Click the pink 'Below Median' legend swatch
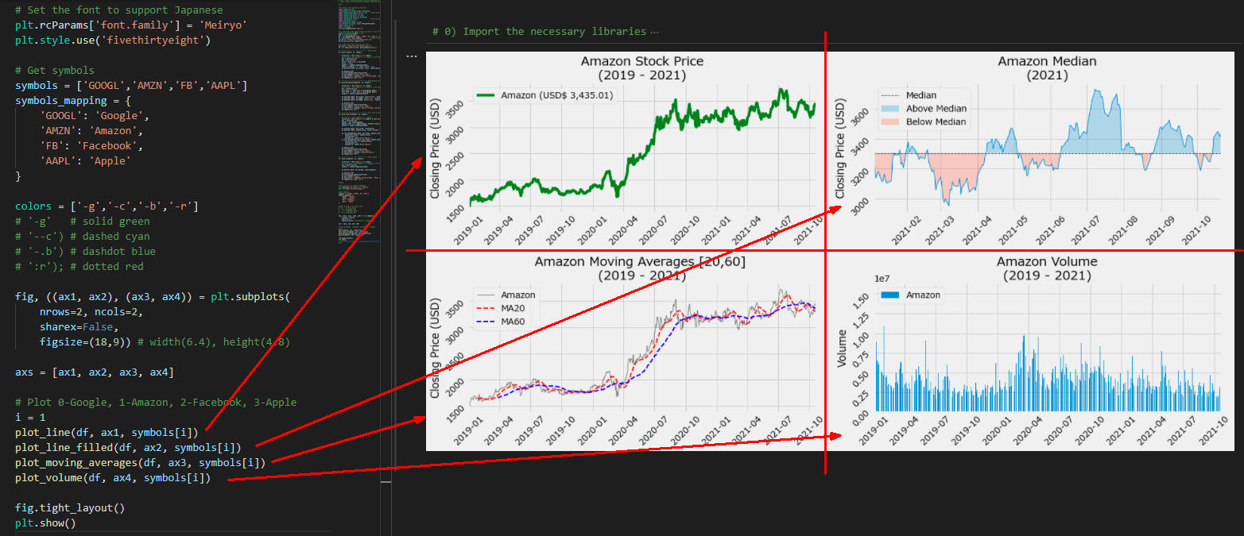1244x536 pixels. (x=889, y=121)
